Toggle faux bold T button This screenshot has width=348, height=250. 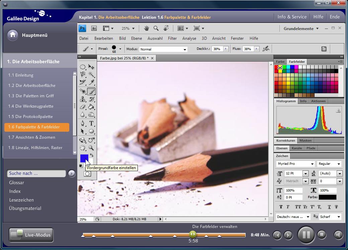[281, 207]
